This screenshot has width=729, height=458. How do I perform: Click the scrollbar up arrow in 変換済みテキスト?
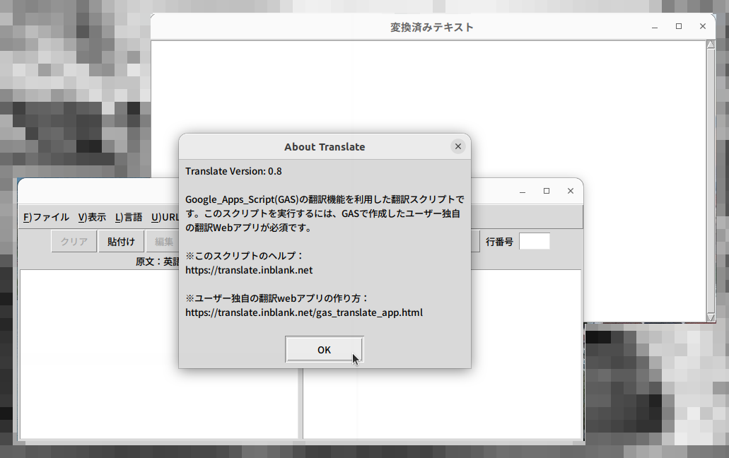coord(711,45)
